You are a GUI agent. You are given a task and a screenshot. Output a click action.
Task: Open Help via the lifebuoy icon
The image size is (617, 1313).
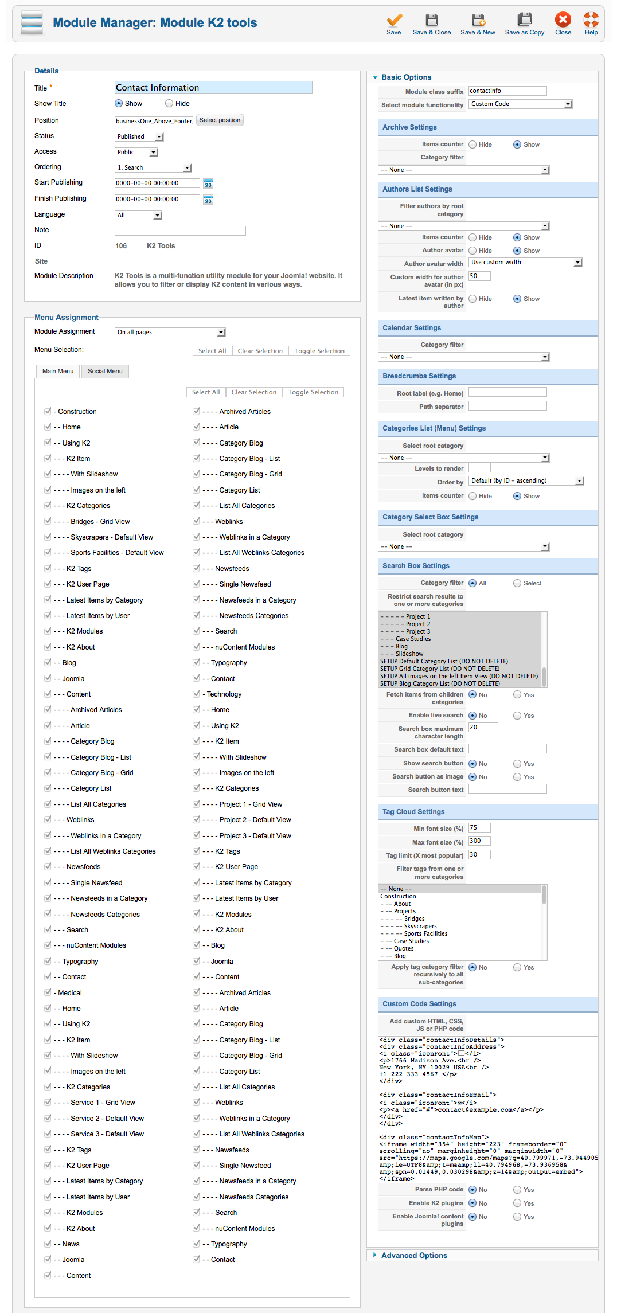pos(591,20)
